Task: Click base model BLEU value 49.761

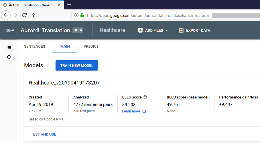Action: click(x=173, y=104)
